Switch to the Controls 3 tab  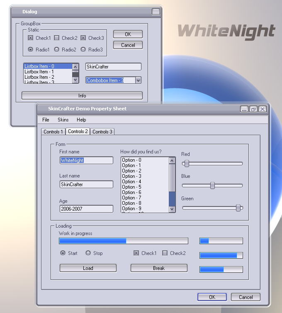(x=102, y=132)
